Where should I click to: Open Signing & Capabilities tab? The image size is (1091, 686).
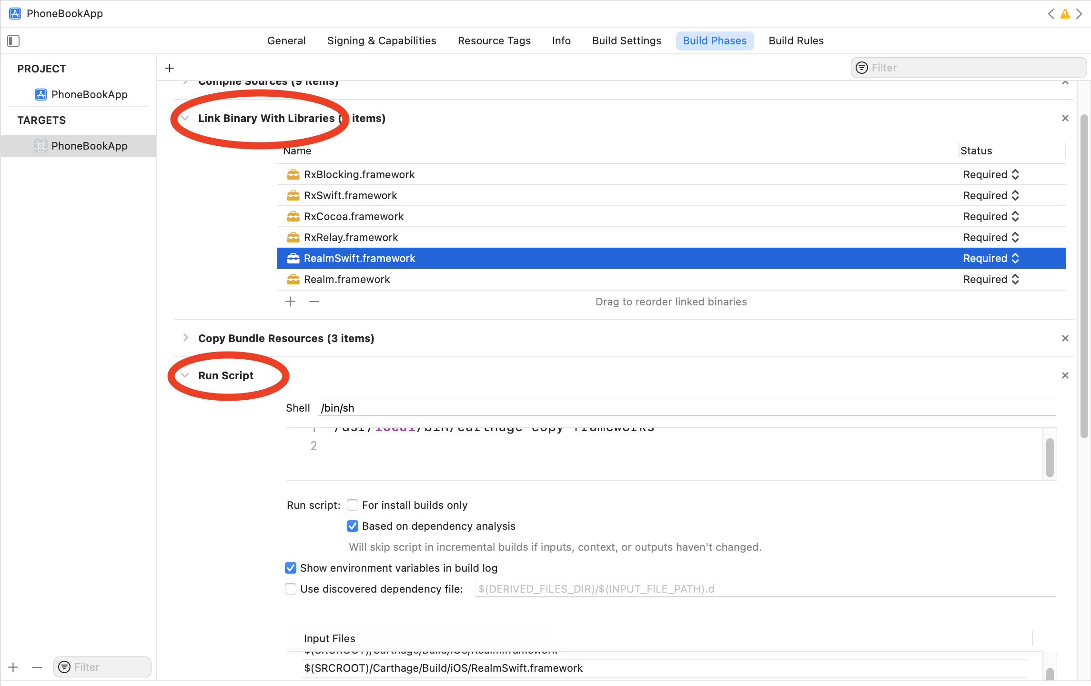[382, 41]
